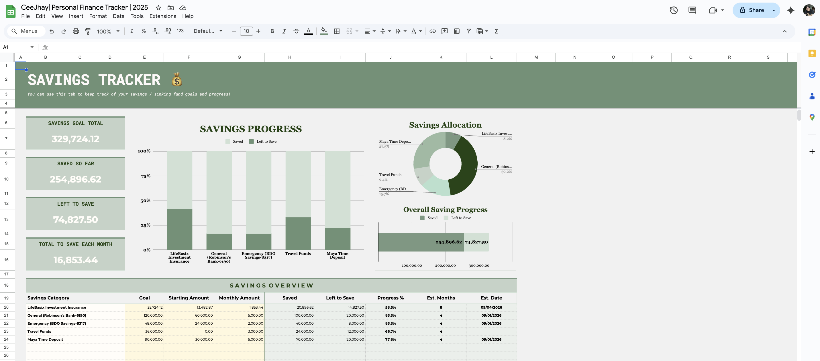Click the Insert chart icon

point(456,31)
